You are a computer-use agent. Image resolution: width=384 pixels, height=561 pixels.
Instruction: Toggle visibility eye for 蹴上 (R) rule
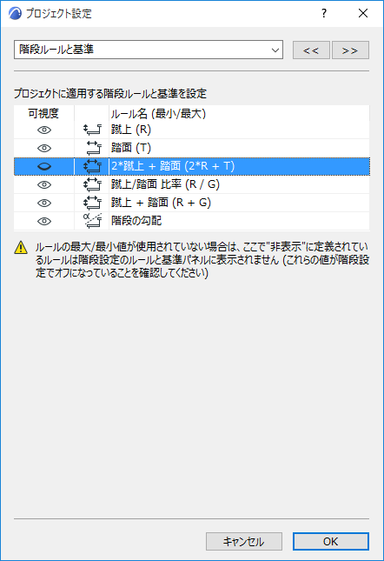click(x=44, y=130)
